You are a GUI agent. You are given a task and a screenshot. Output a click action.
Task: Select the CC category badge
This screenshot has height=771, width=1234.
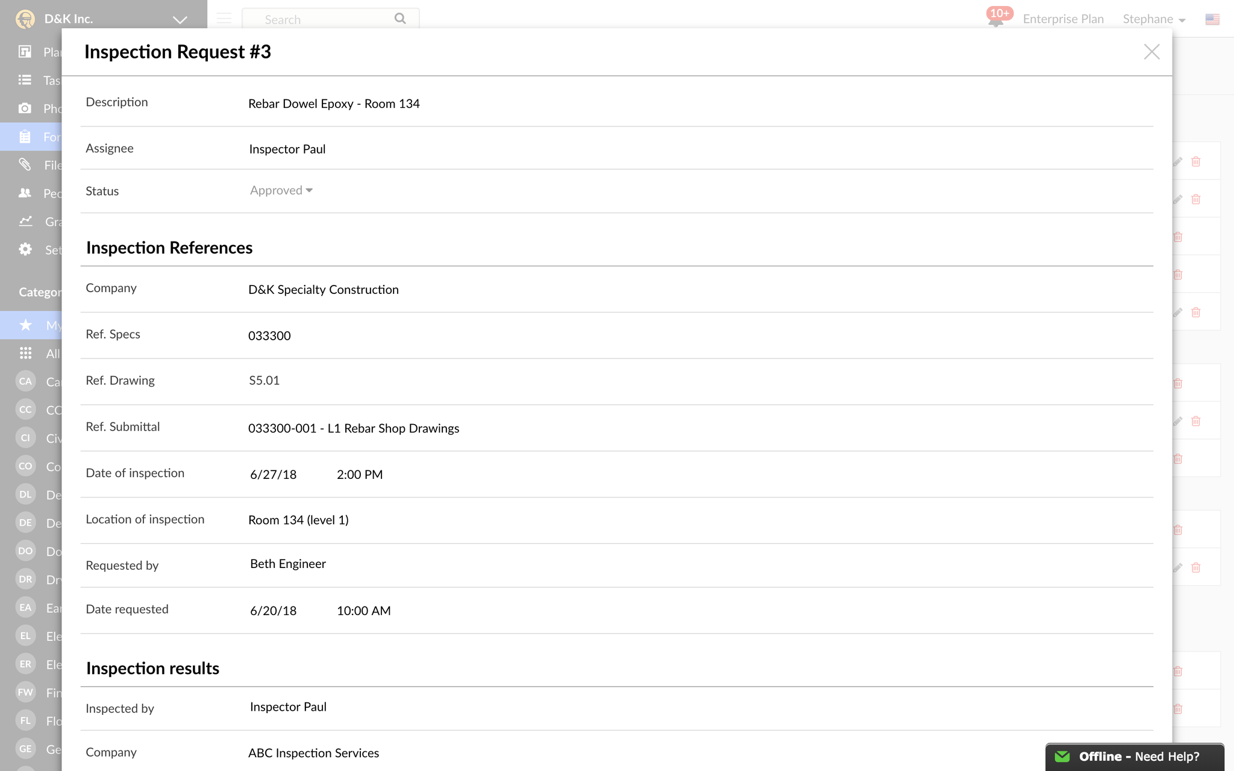(x=25, y=410)
